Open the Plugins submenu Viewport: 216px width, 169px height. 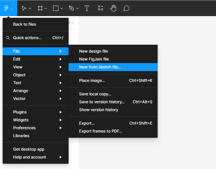36,112
